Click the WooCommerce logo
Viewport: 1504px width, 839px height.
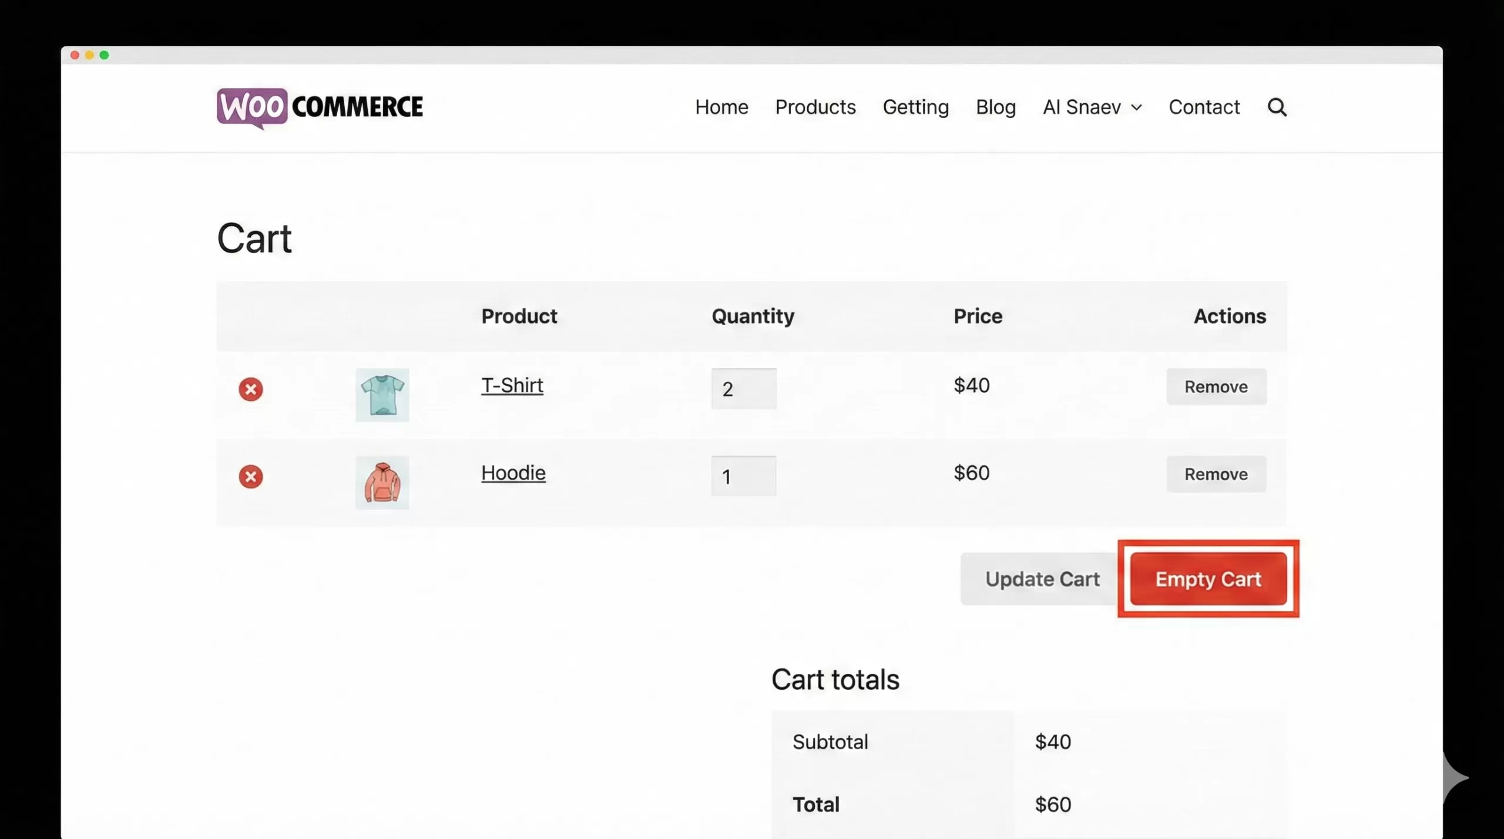click(x=320, y=107)
